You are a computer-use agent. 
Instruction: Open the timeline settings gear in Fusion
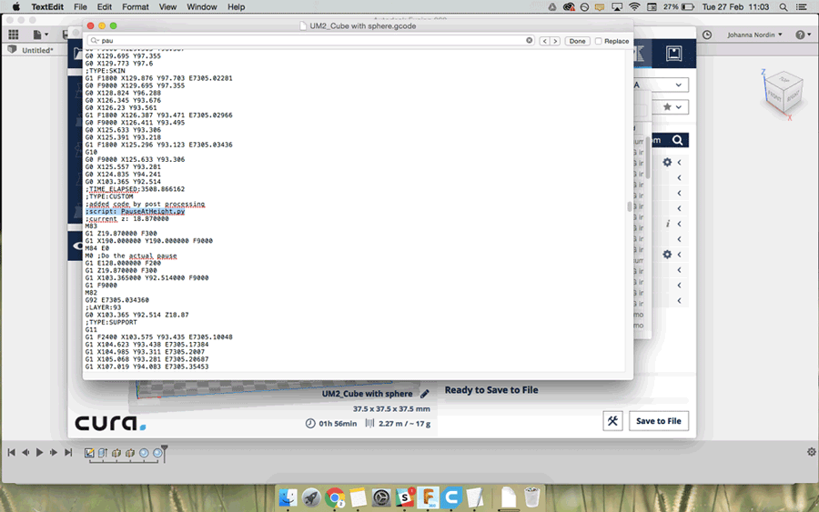tap(811, 452)
